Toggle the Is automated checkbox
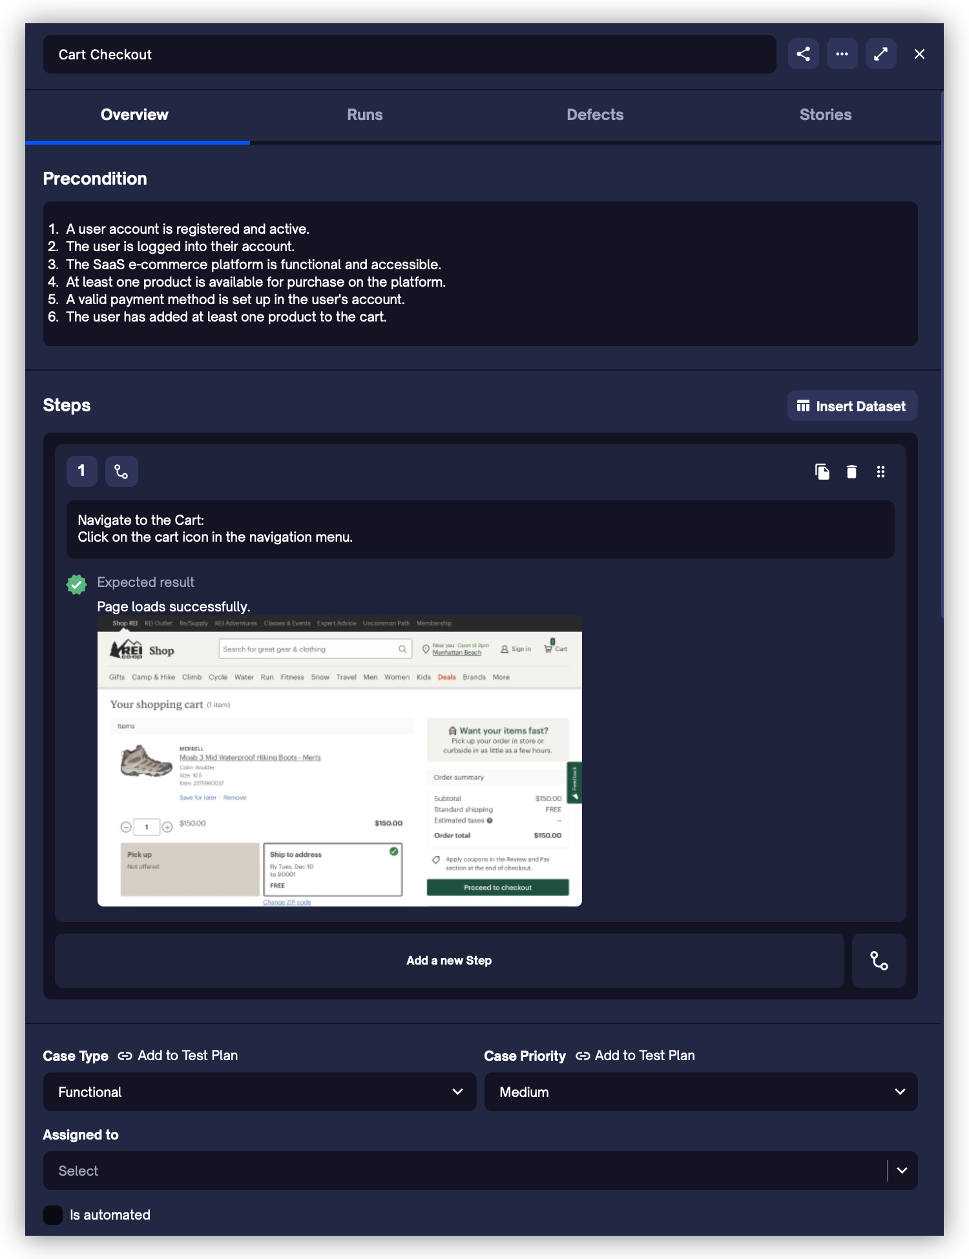 click(x=53, y=1215)
